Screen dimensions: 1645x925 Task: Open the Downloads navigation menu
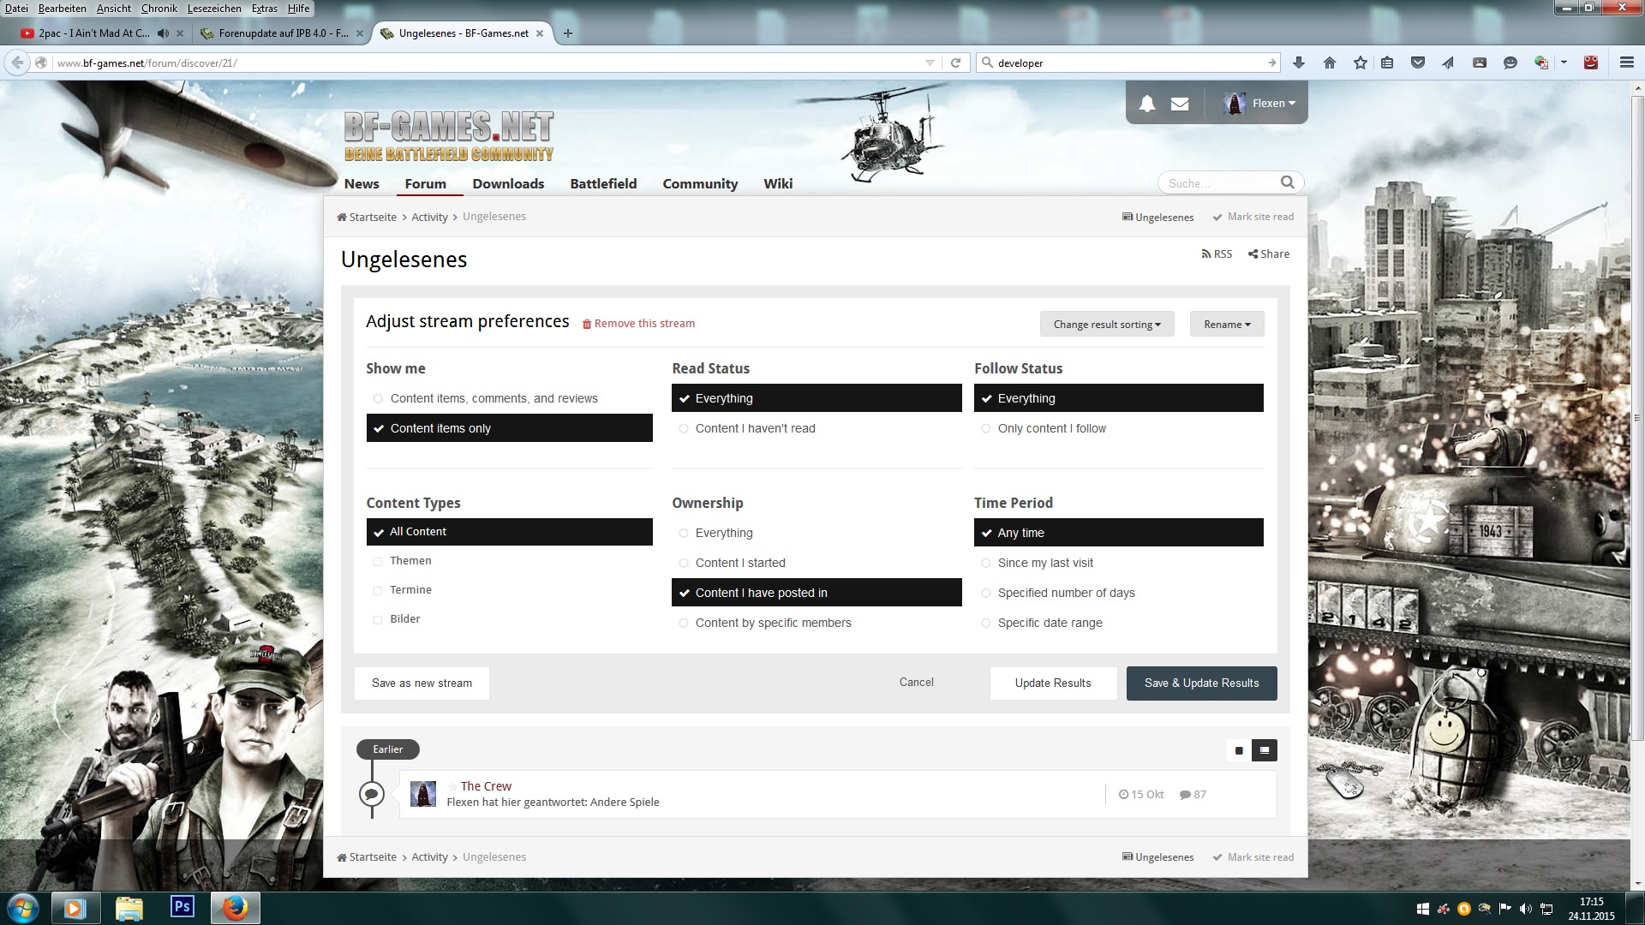[508, 183]
